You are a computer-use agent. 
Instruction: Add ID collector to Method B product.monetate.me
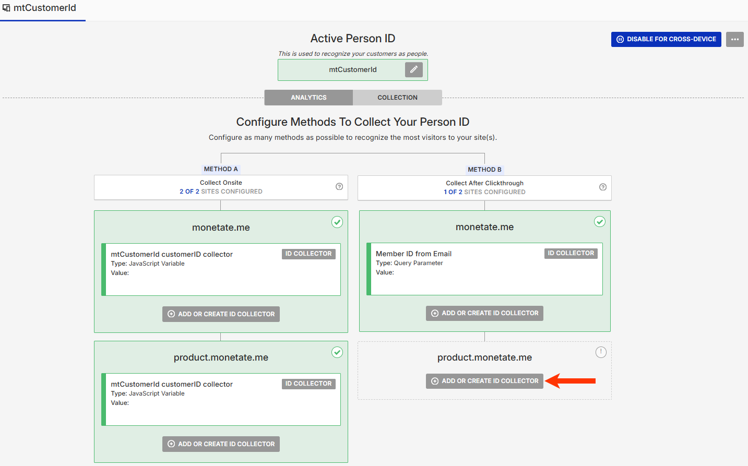(484, 381)
